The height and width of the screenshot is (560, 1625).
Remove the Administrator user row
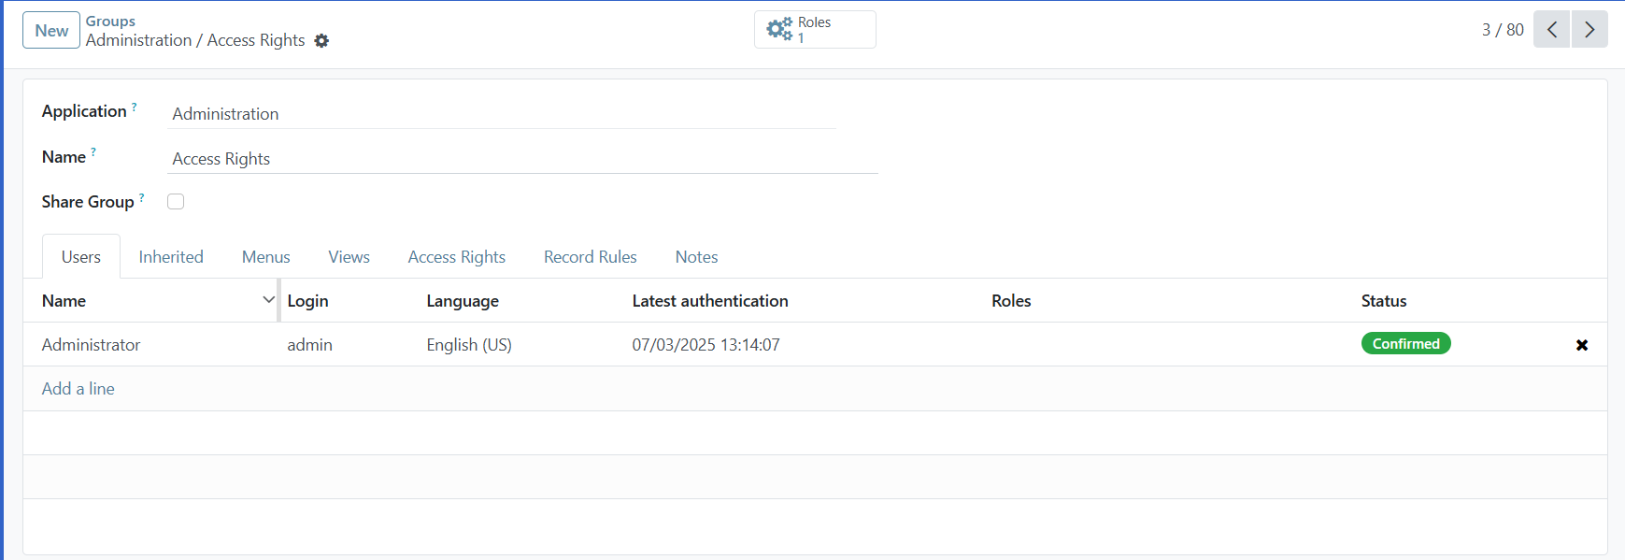pos(1581,345)
